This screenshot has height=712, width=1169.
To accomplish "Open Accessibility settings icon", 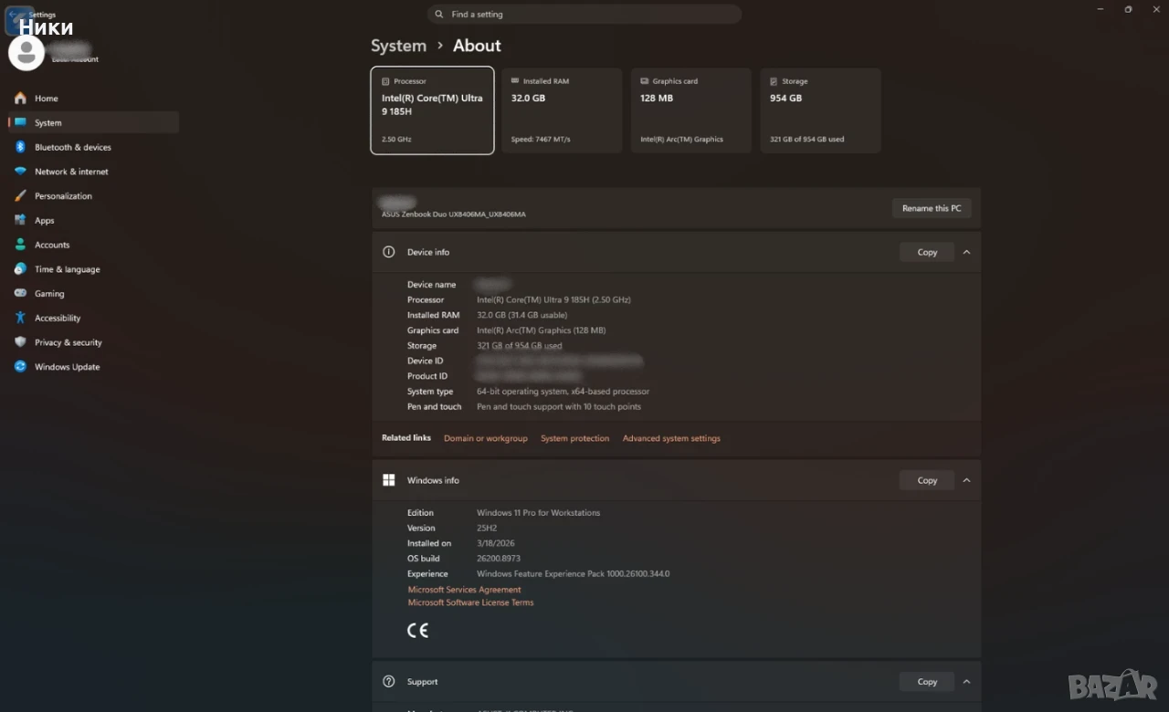I will pyautogui.click(x=20, y=318).
